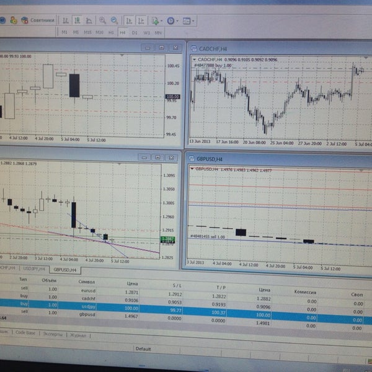This screenshot has width=372, height=372.
Task: Select the gbpusd order row symbol
Action: [87, 314]
